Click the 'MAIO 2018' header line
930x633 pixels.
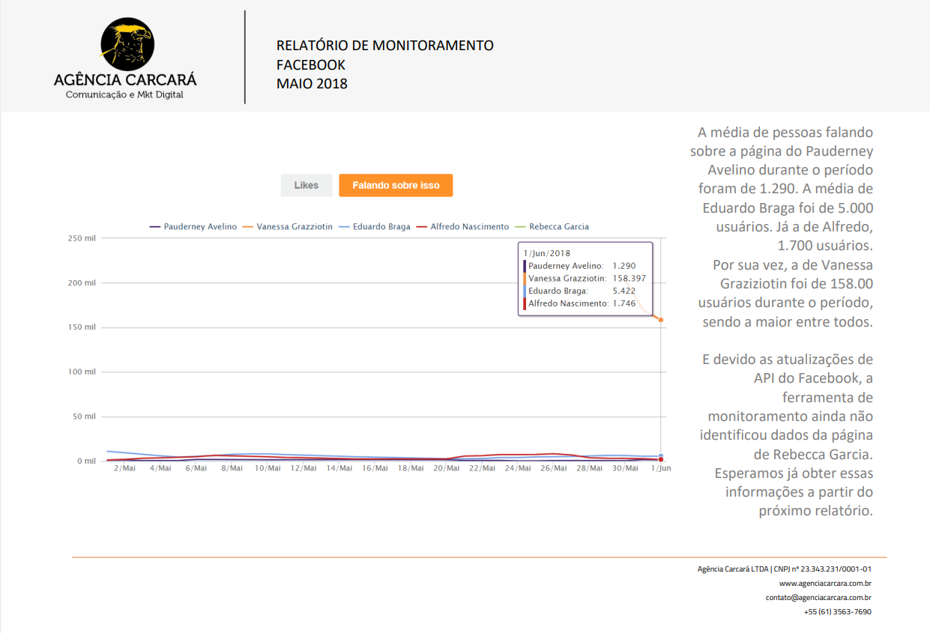point(312,84)
